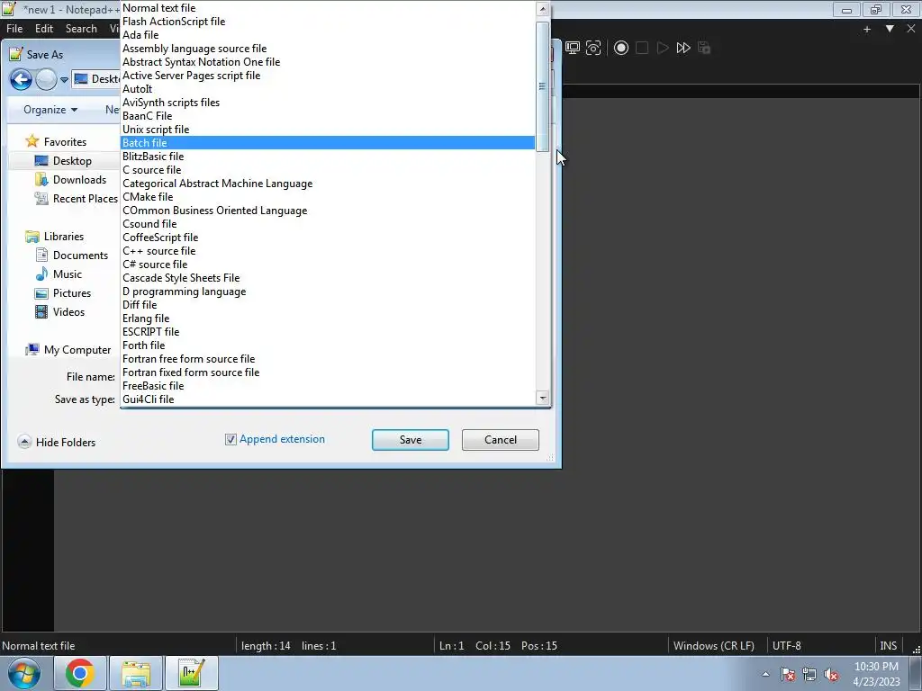Choose CMake file type

pos(328,197)
